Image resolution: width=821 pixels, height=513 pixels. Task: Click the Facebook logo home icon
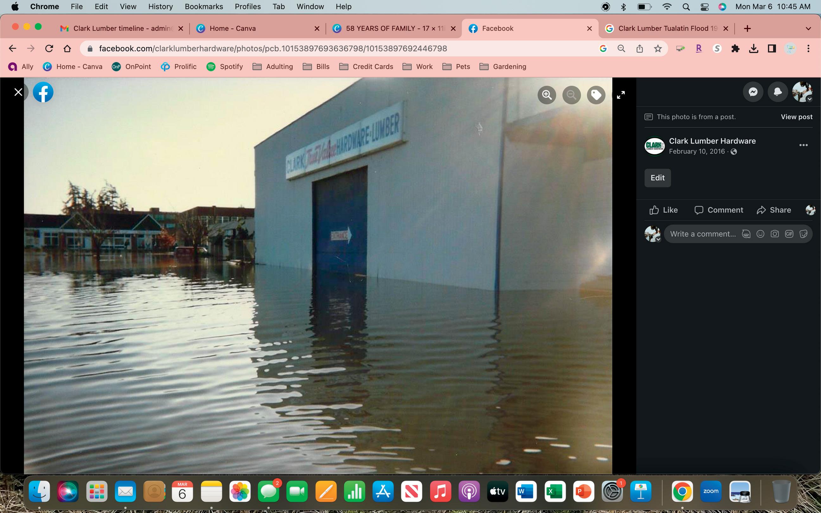(43, 92)
